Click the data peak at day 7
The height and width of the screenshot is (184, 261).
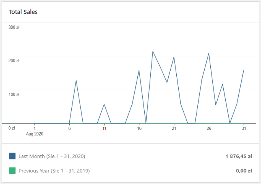[76, 80]
